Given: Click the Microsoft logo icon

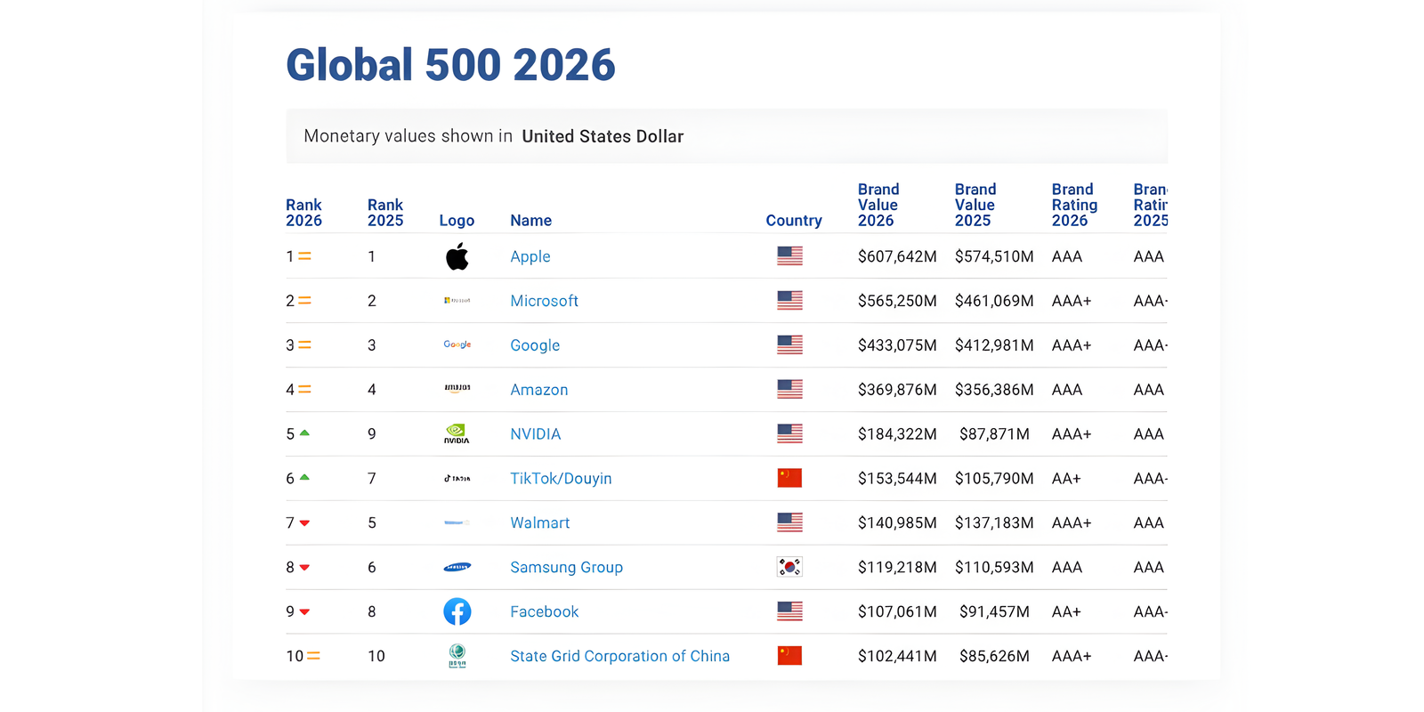Looking at the screenshot, I should coord(457,301).
